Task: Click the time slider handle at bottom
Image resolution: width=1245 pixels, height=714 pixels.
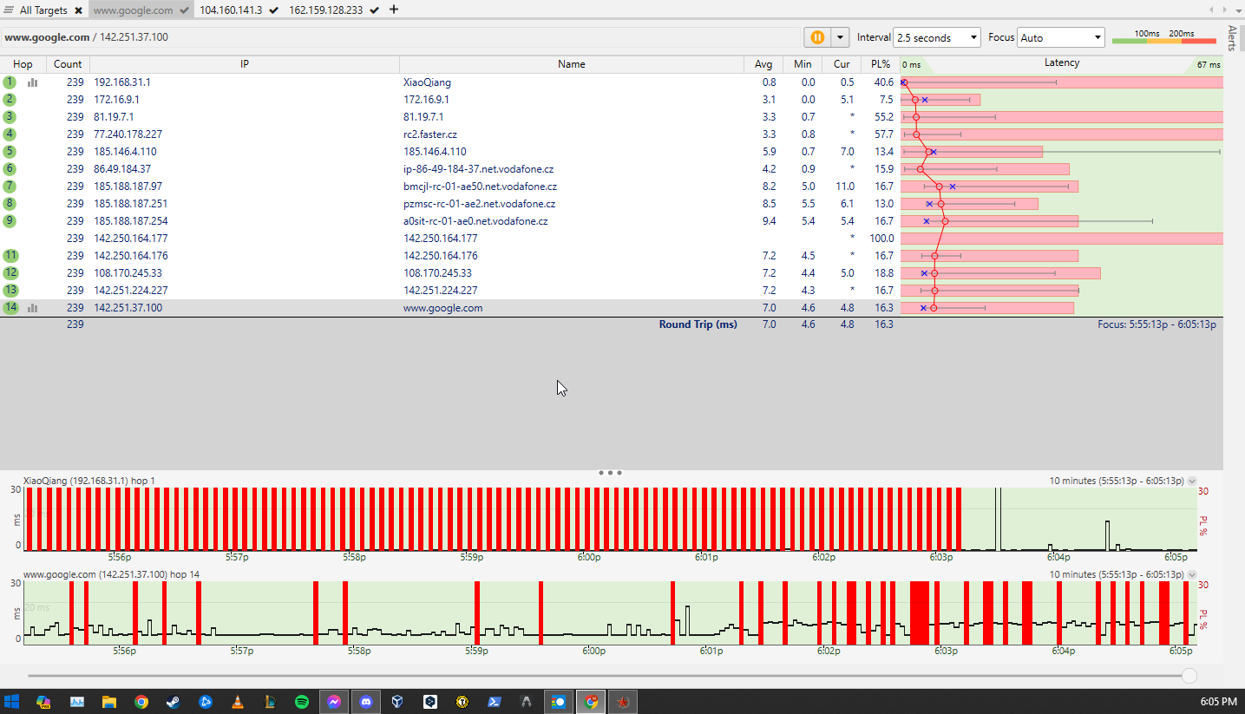Action: pyautogui.click(x=1189, y=676)
